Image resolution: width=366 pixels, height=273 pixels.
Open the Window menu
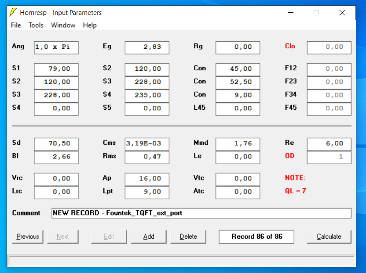pyautogui.click(x=63, y=25)
